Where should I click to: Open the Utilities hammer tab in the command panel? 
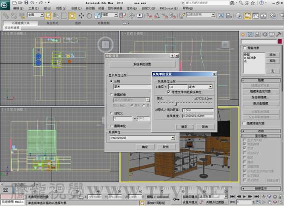tap(279, 34)
